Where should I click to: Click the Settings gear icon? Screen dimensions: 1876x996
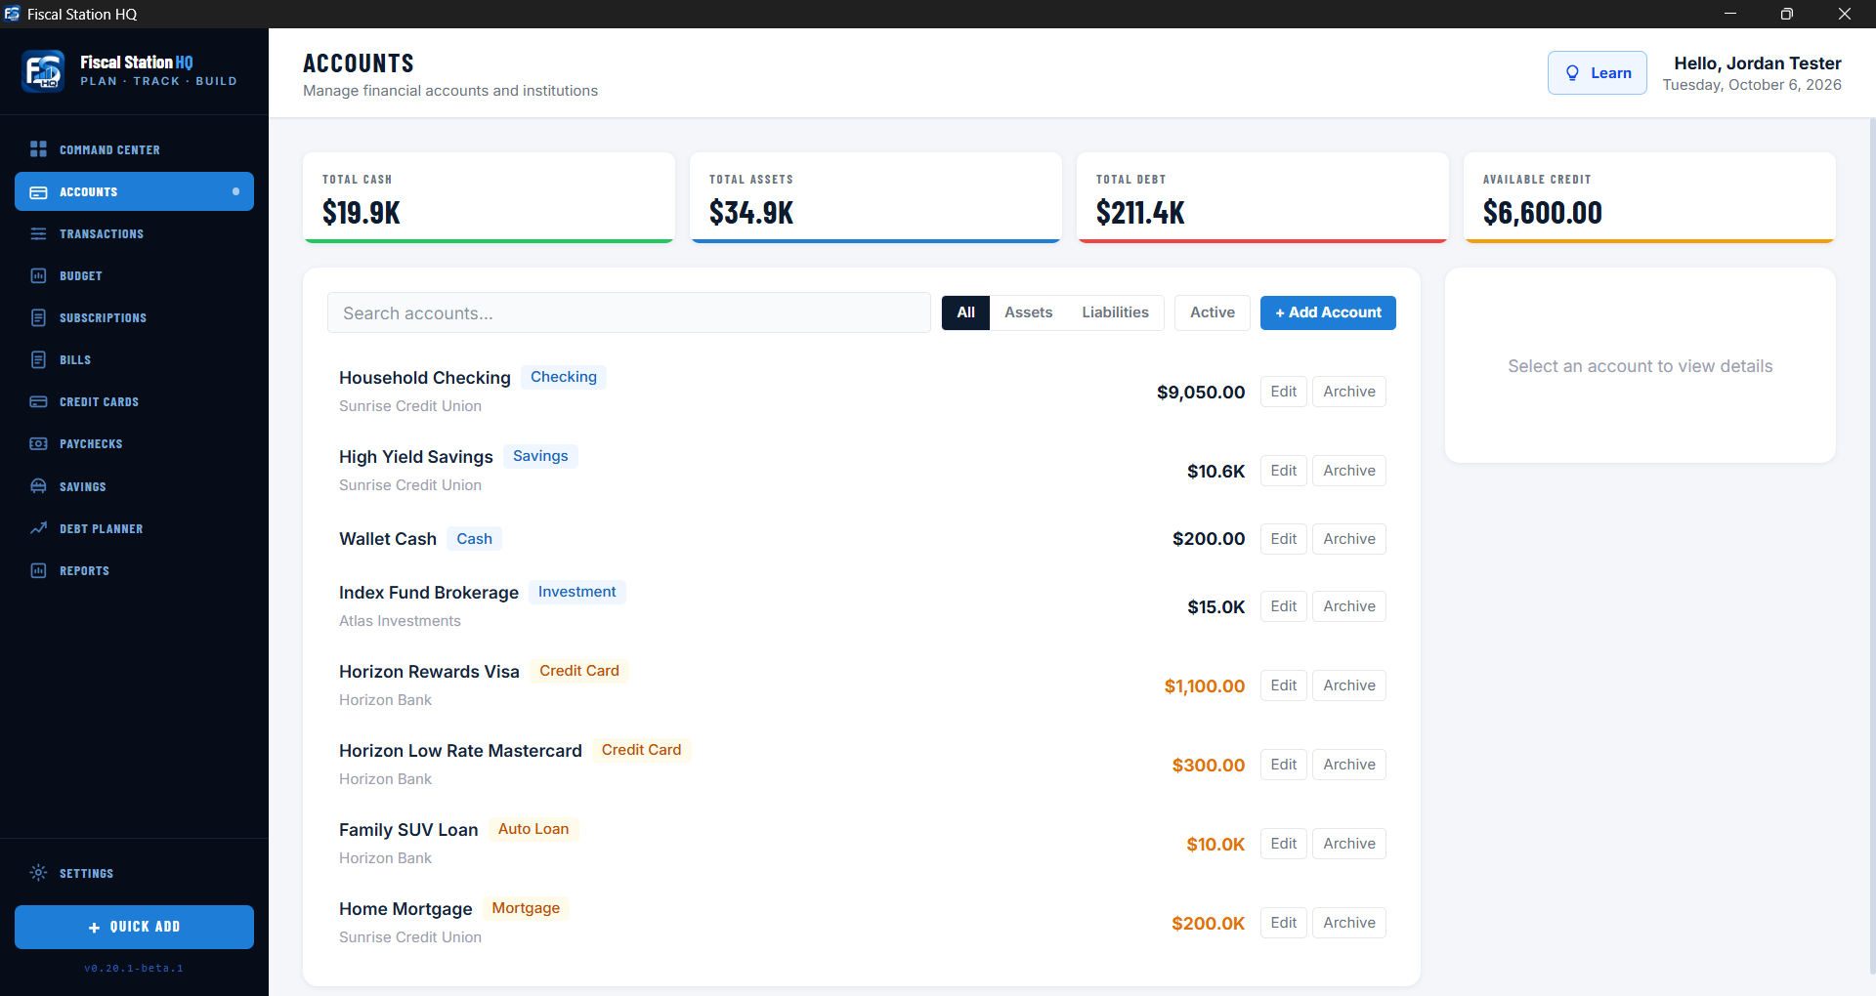[x=38, y=873]
